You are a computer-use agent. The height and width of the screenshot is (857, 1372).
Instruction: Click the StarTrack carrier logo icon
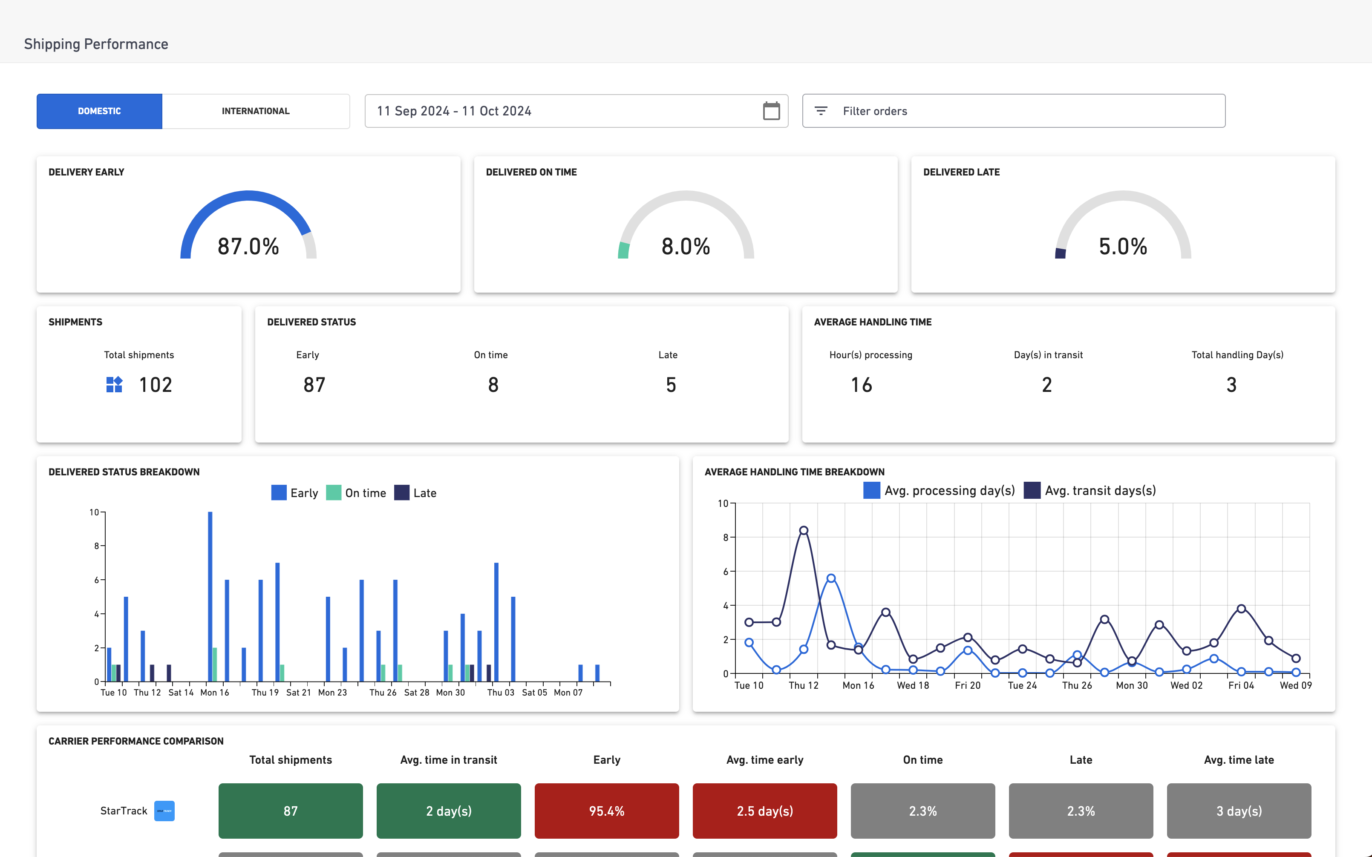164,811
